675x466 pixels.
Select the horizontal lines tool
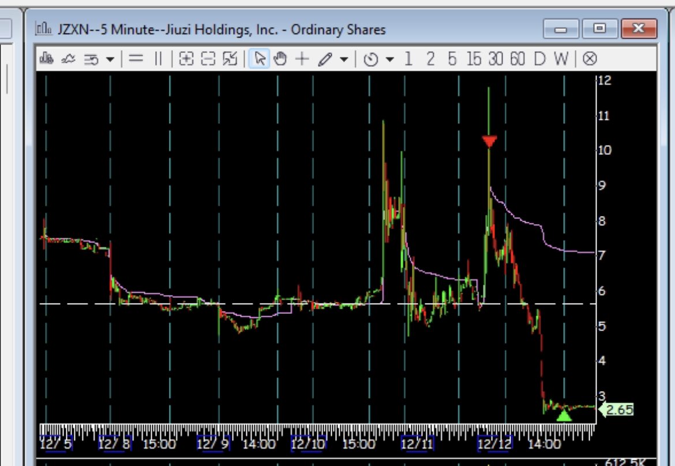click(136, 58)
